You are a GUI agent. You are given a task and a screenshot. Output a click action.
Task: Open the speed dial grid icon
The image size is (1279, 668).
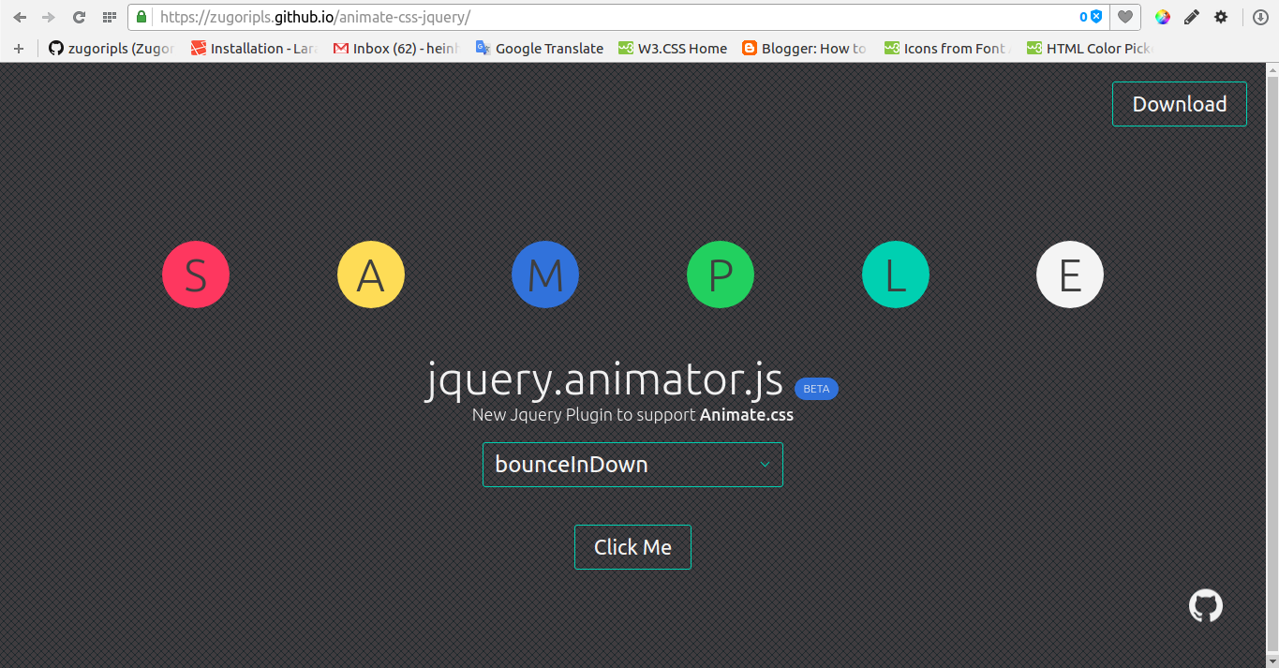[110, 17]
